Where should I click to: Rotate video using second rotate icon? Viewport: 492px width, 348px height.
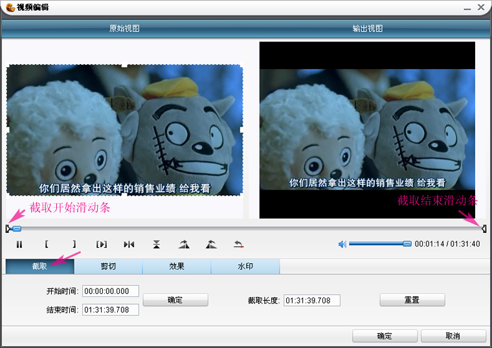211,245
